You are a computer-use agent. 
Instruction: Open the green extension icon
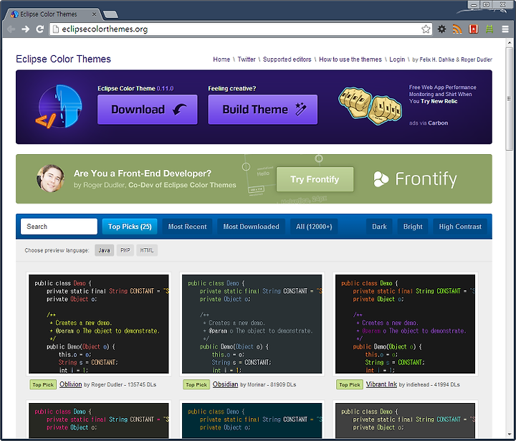pyautogui.click(x=489, y=29)
